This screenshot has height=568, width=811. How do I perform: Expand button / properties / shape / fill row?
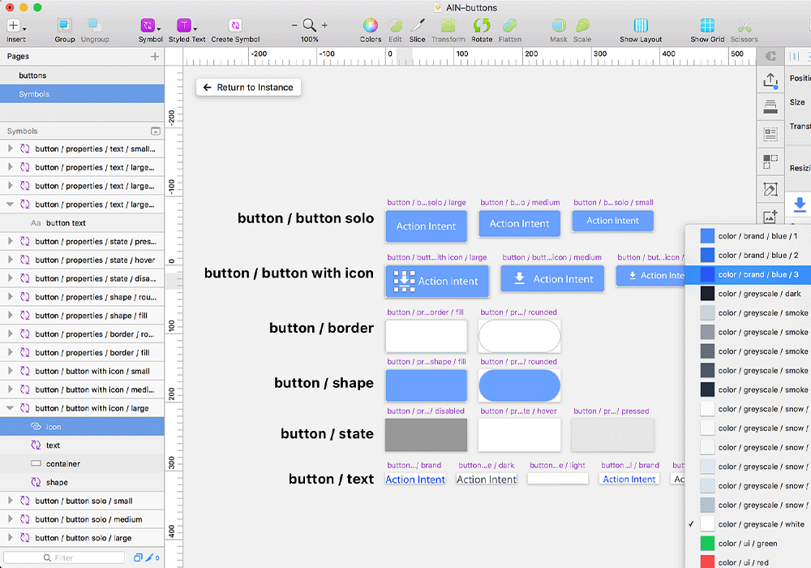tap(10, 315)
